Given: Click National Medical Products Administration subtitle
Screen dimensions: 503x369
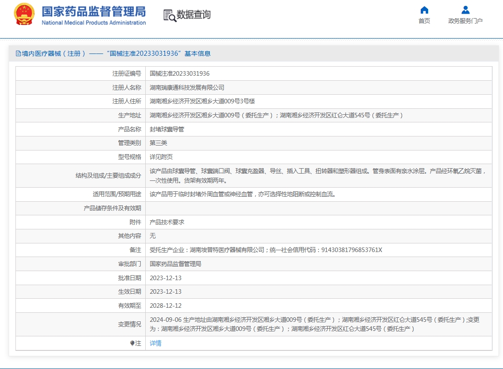Looking at the screenshot, I should pos(94,23).
